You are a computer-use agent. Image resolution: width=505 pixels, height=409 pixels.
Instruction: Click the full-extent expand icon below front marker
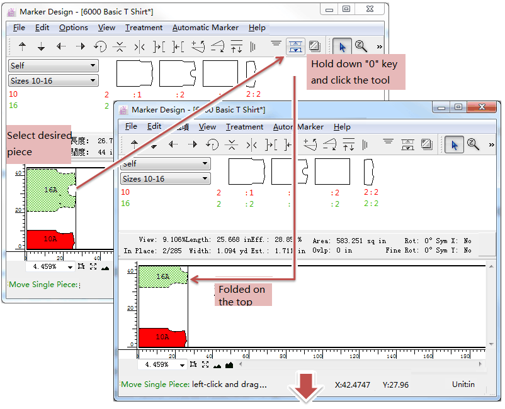[x=205, y=364]
